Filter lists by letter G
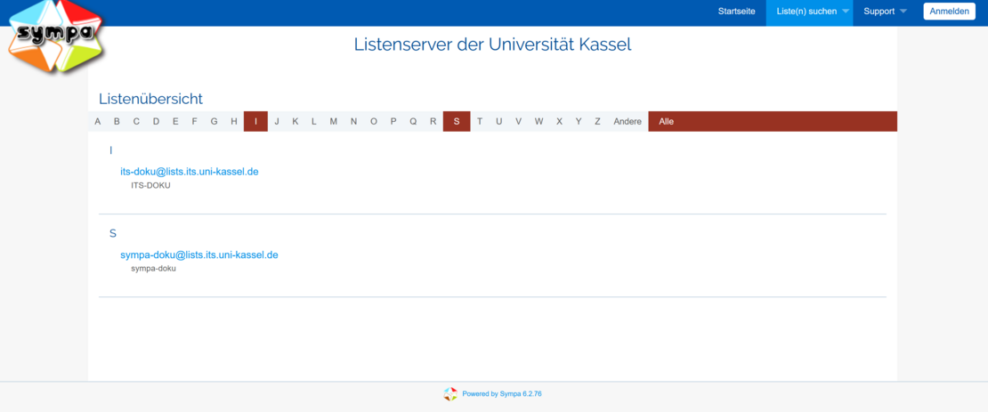This screenshot has width=988, height=412. [215, 122]
